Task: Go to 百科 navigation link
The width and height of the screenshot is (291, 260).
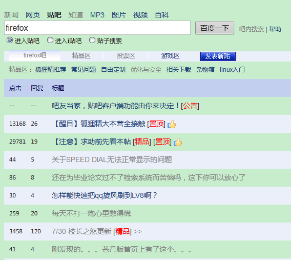Action: [x=162, y=15]
